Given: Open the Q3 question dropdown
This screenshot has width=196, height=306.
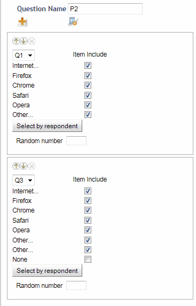Looking at the screenshot, I should point(23,181).
